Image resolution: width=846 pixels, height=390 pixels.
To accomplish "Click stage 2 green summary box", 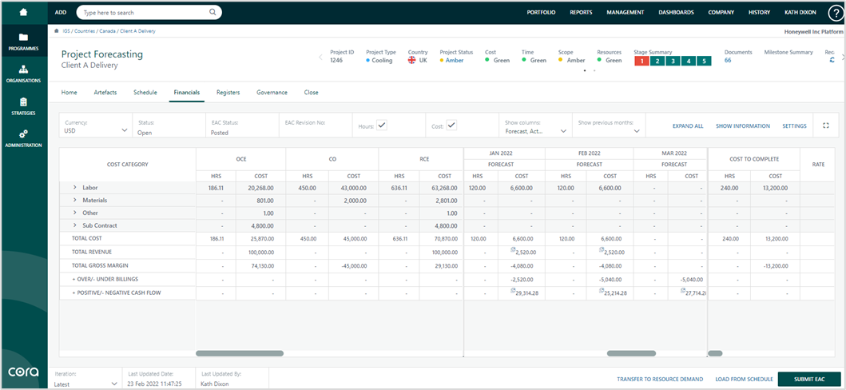I will [657, 61].
